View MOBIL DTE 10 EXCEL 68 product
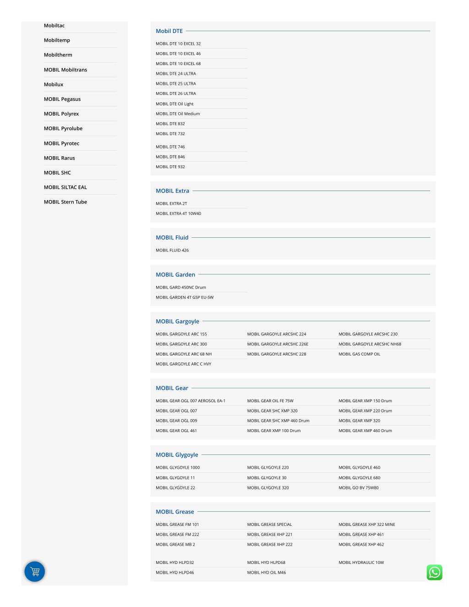This screenshot has width=469, height=607. [178, 64]
